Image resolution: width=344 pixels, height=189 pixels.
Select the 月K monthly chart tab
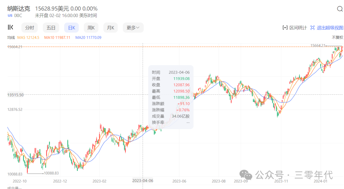click(x=111, y=28)
